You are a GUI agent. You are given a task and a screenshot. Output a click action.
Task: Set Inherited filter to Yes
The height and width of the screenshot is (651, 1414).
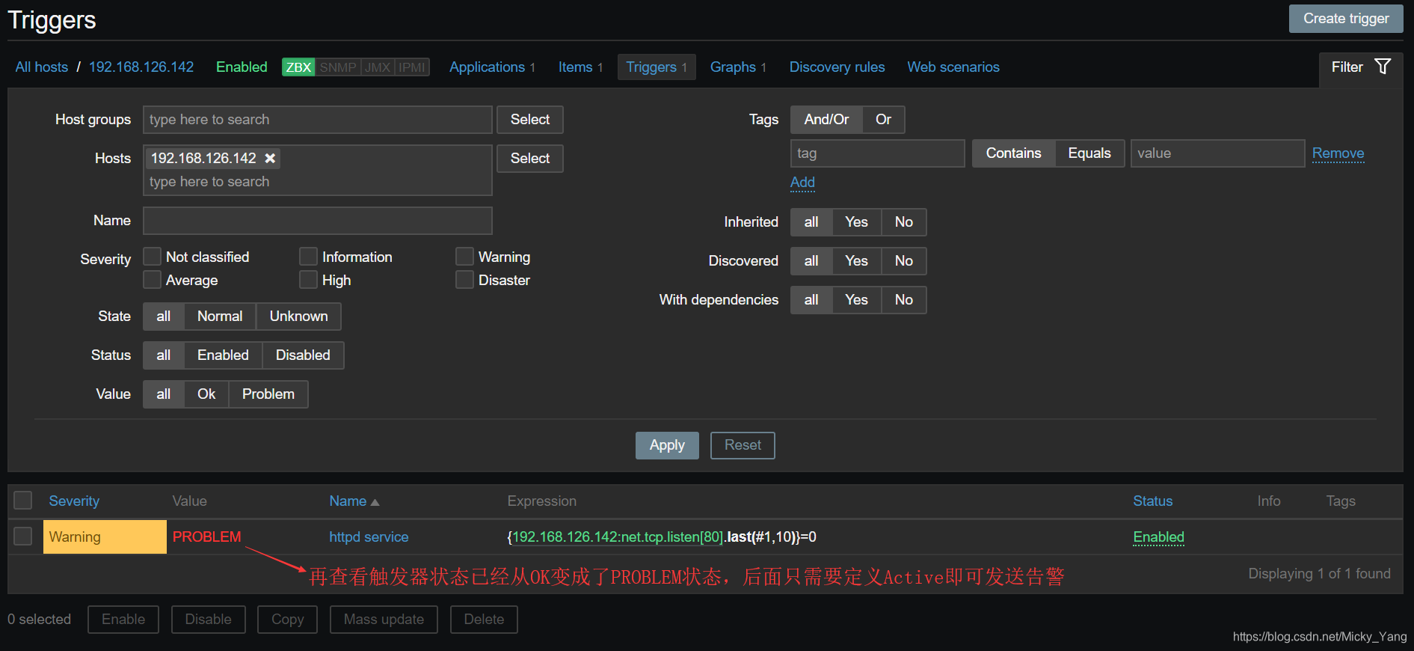856,222
